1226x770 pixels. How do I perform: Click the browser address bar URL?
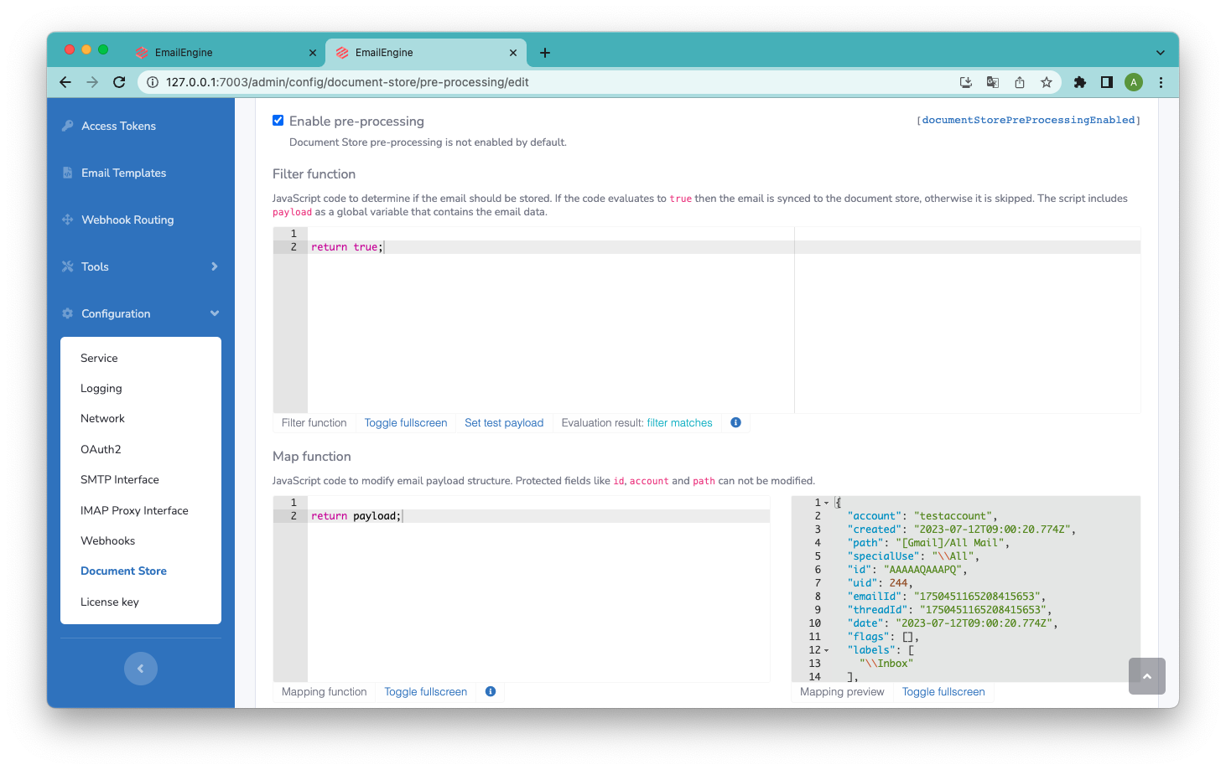[347, 82]
